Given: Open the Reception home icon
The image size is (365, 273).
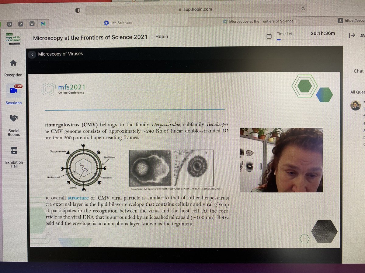Looking at the screenshot, I should (x=13, y=63).
